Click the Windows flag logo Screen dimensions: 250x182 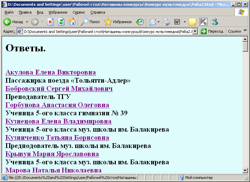pos(241,12)
